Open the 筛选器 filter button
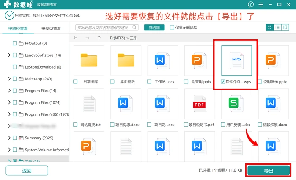The height and width of the screenshot is (180, 296). (x=154, y=28)
